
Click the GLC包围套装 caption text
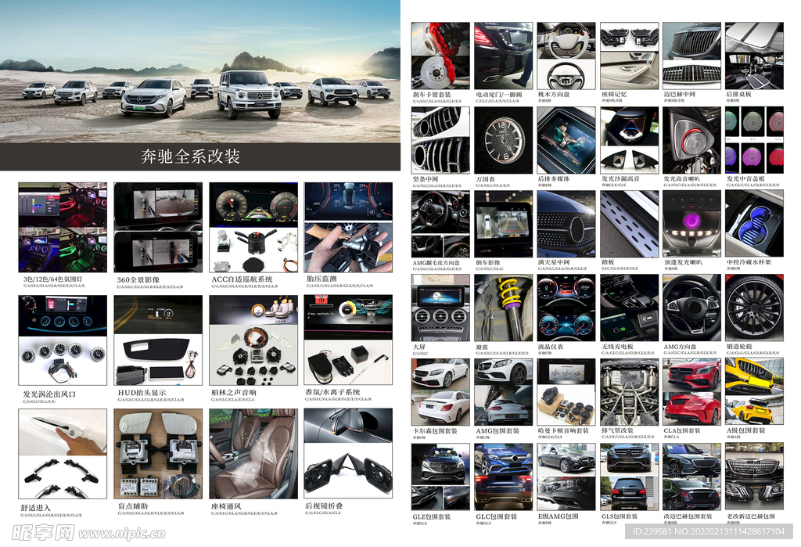coord(497,516)
